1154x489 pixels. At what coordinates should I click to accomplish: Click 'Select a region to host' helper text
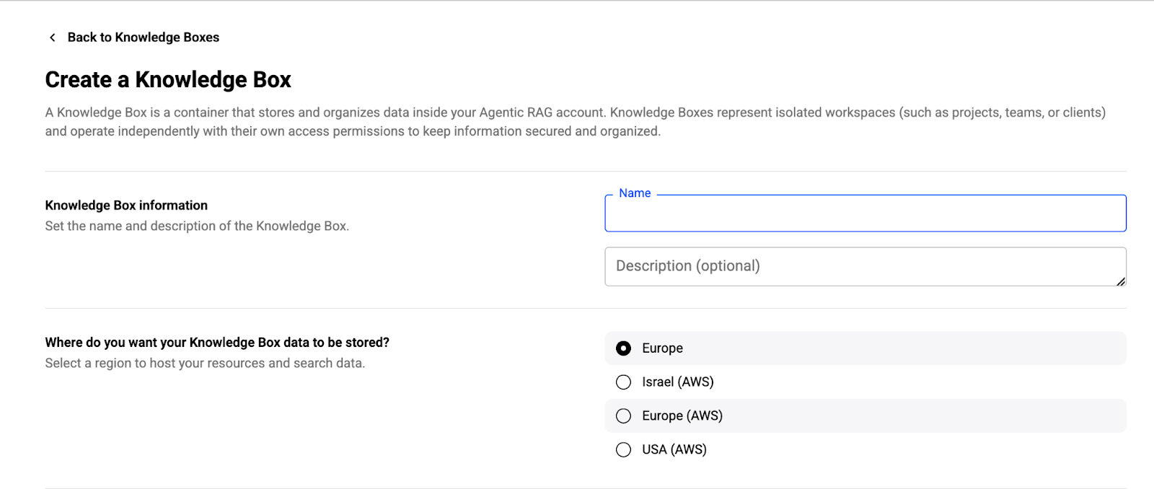pyautogui.click(x=205, y=364)
